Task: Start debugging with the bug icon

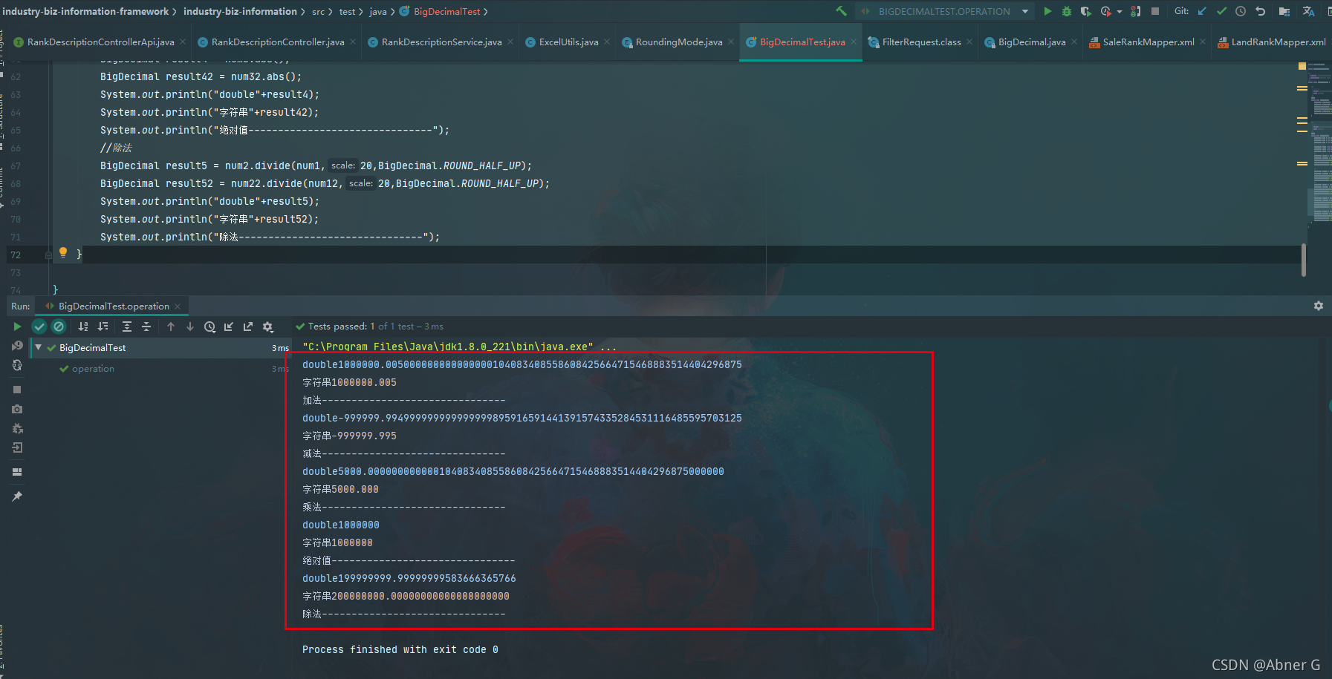Action: coord(1067,11)
